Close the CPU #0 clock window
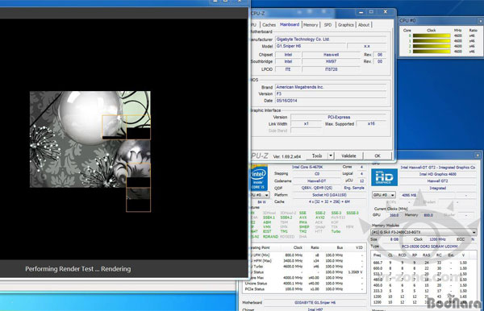The width and height of the screenshot is (484, 311). pos(480,21)
